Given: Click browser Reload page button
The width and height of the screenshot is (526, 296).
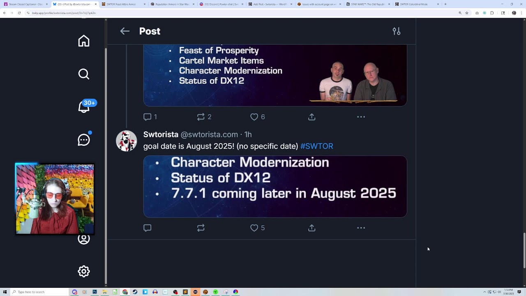Looking at the screenshot, I should [x=19, y=13].
